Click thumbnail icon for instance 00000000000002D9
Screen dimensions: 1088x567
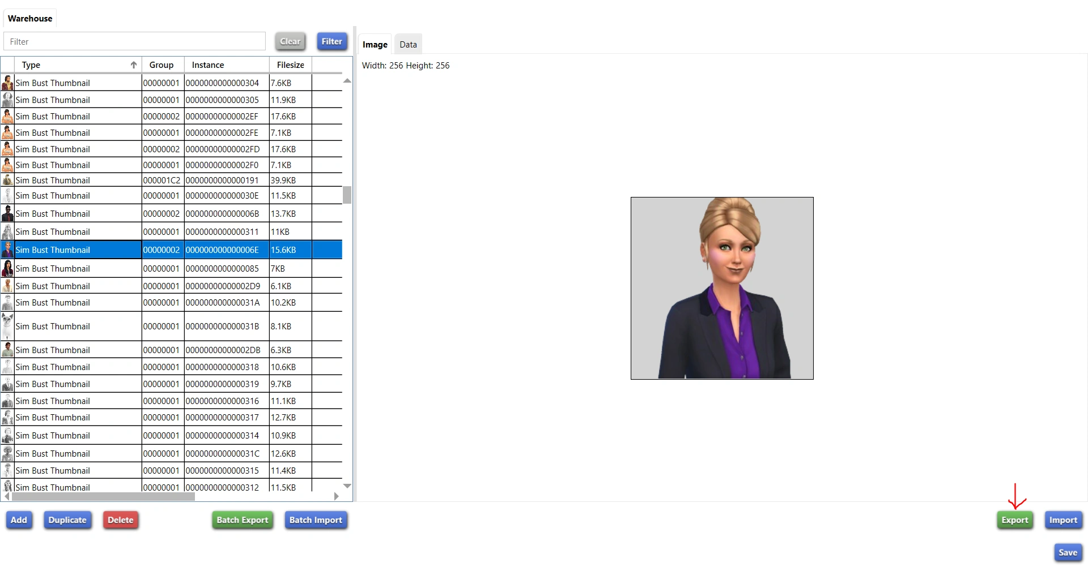pos(7,286)
